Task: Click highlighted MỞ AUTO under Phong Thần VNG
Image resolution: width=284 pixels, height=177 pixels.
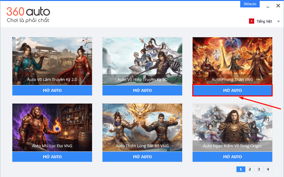Action: (232, 90)
